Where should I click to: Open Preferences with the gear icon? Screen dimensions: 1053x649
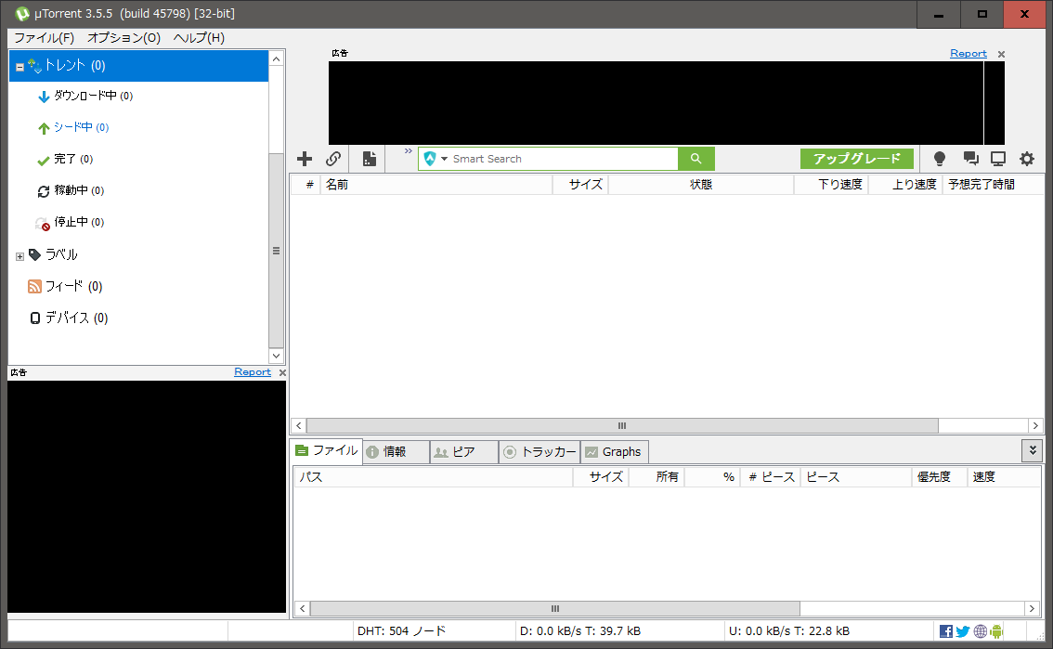coord(1026,159)
